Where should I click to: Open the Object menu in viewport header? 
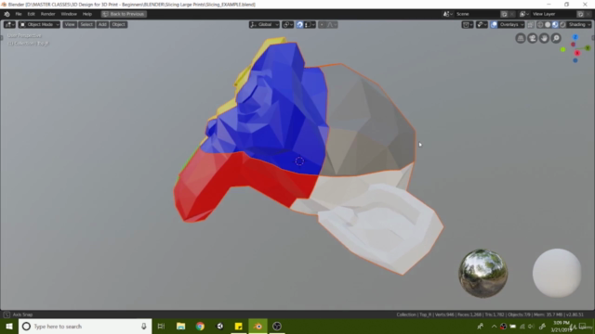coord(118,25)
